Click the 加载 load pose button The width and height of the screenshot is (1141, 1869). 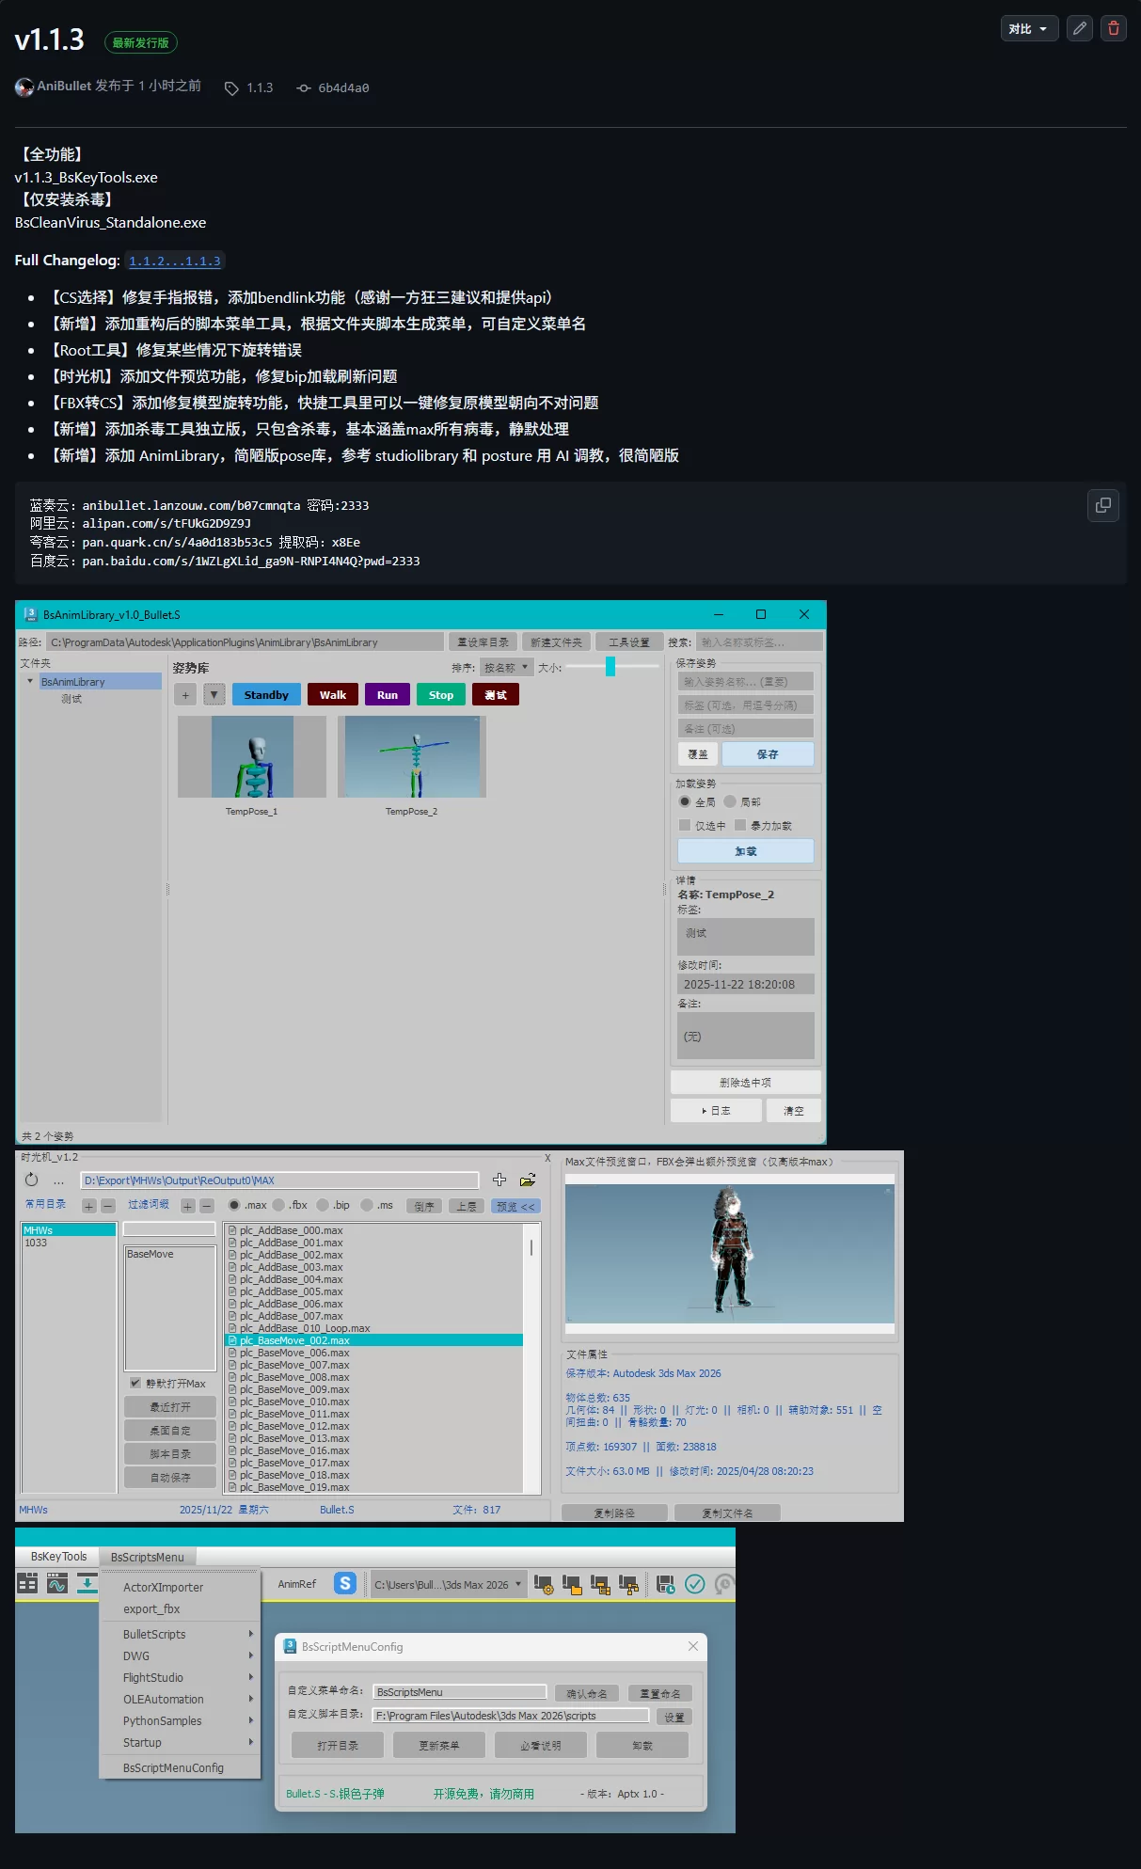click(746, 851)
